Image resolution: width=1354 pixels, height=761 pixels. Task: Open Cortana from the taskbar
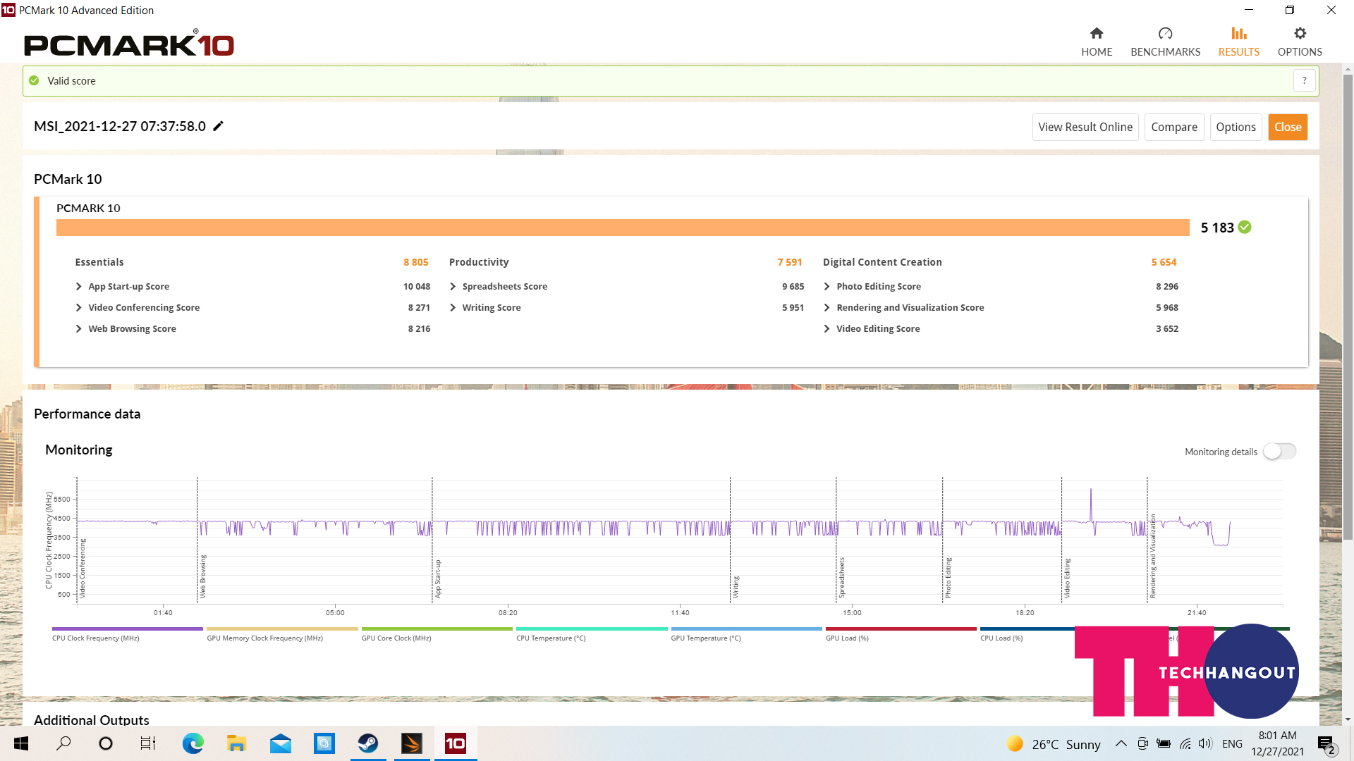click(106, 743)
